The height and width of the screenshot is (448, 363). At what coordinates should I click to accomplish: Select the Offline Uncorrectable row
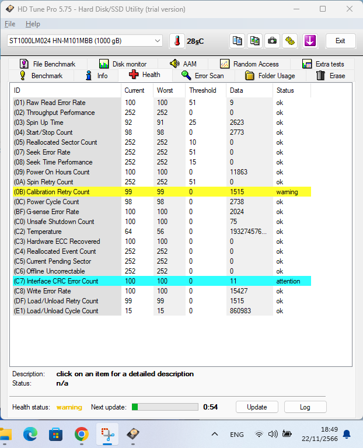pos(162,271)
